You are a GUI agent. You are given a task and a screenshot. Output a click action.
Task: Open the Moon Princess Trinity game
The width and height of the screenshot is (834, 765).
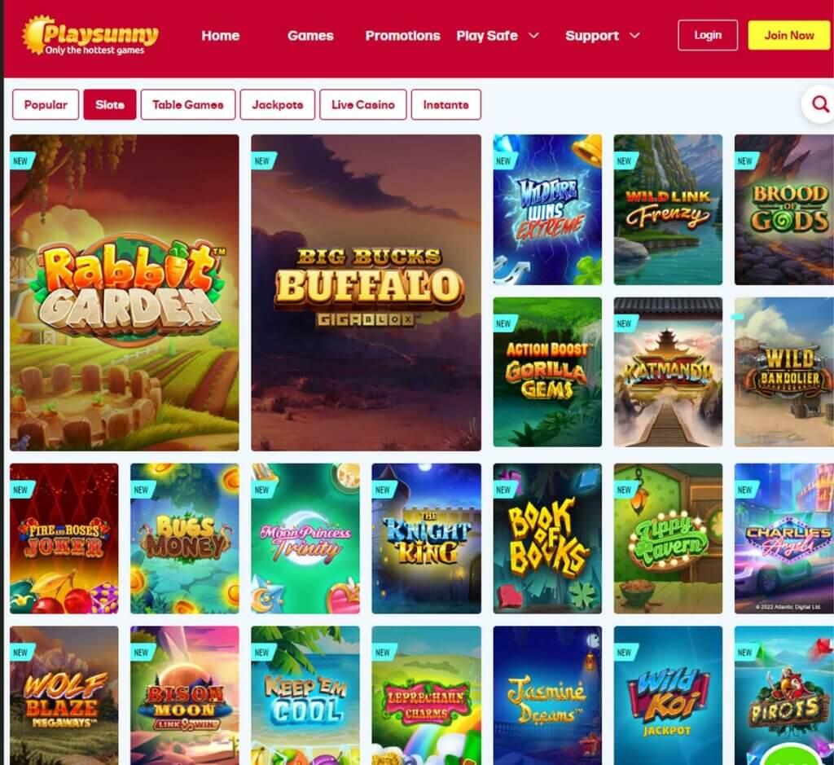point(305,539)
